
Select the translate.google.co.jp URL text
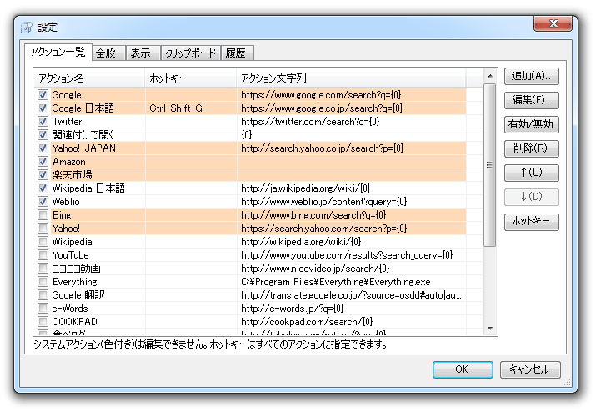pyautogui.click(x=351, y=295)
